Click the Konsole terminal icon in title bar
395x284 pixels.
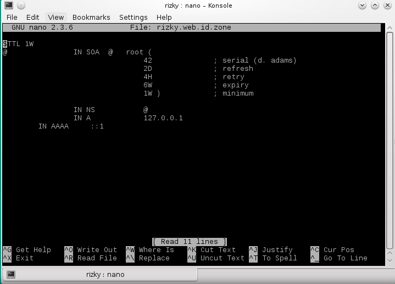pos(9,5)
